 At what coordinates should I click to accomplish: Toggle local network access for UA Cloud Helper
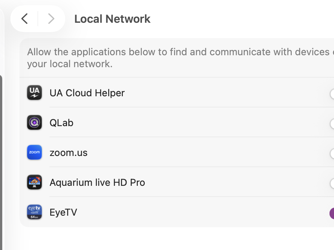332,94
